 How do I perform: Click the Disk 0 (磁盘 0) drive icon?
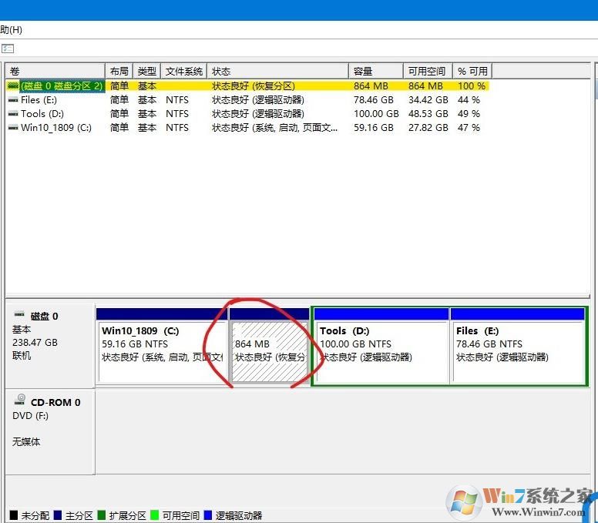click(18, 315)
